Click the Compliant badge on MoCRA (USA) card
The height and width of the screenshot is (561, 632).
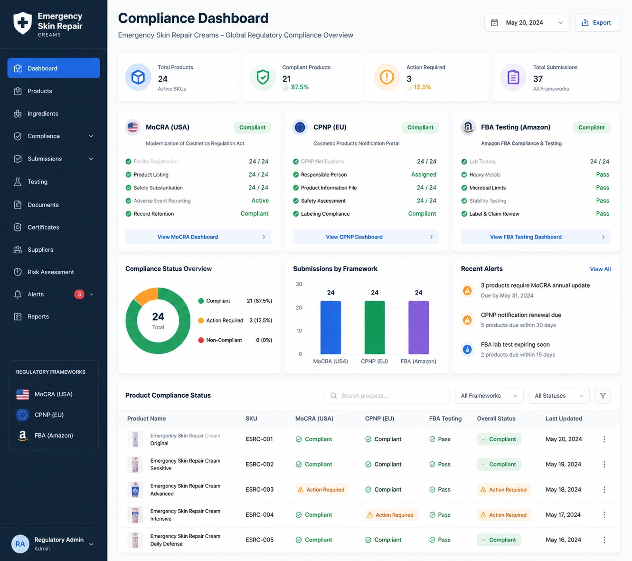[x=253, y=127]
